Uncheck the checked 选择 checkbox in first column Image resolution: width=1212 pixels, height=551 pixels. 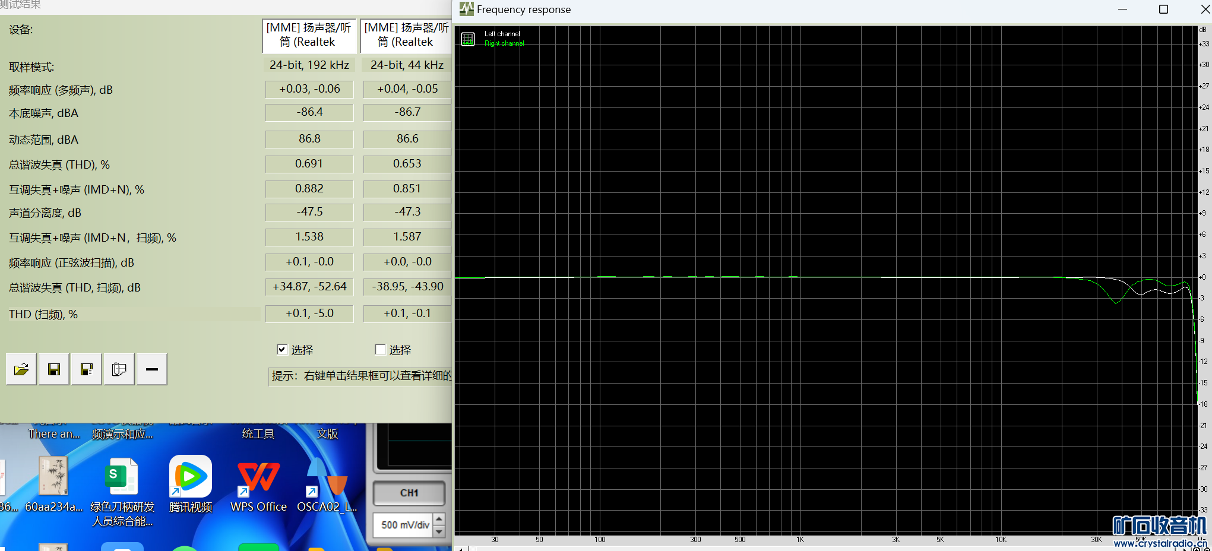[283, 350]
